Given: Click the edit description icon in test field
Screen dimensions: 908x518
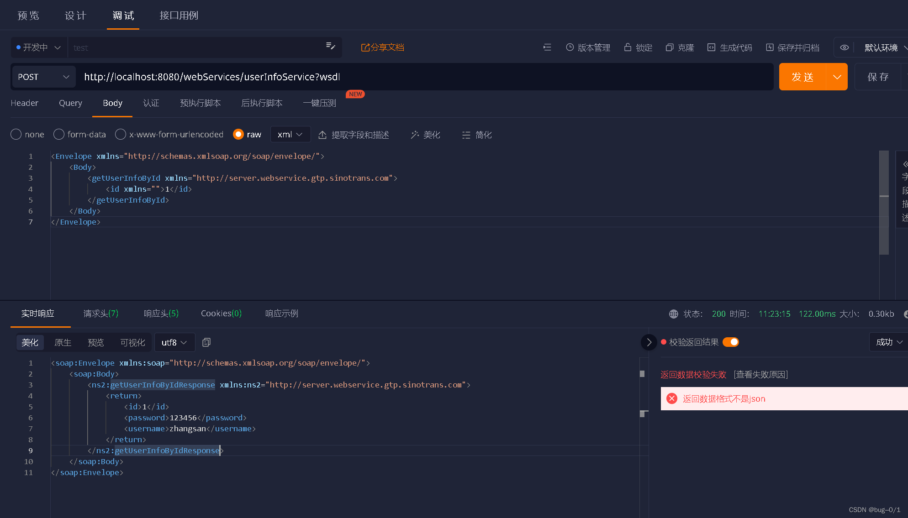Looking at the screenshot, I should [331, 46].
